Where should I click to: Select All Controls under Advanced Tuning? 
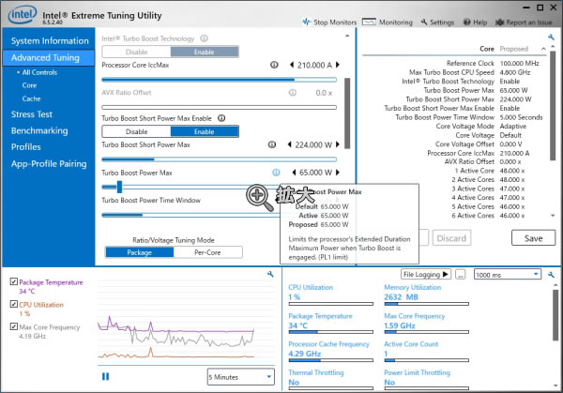pos(39,72)
